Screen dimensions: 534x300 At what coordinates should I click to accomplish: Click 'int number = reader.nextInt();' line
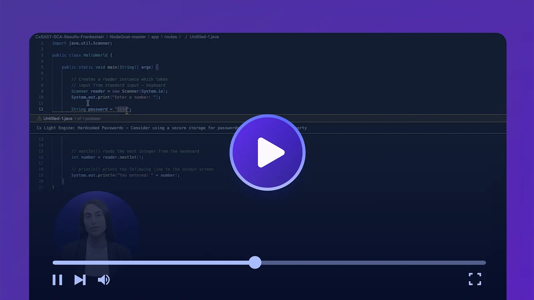click(107, 157)
